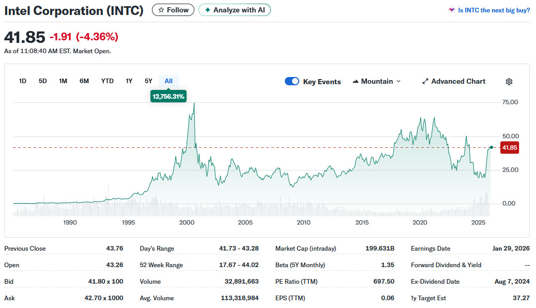
Task: Select the 1M chart range
Action: (x=63, y=81)
